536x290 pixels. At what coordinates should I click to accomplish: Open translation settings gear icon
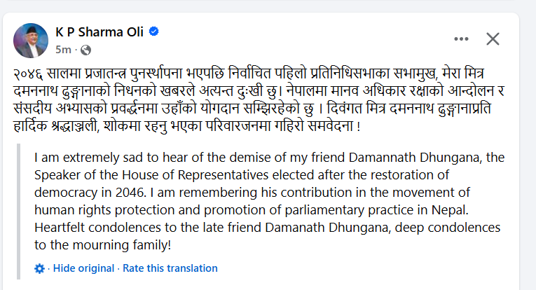click(40, 268)
